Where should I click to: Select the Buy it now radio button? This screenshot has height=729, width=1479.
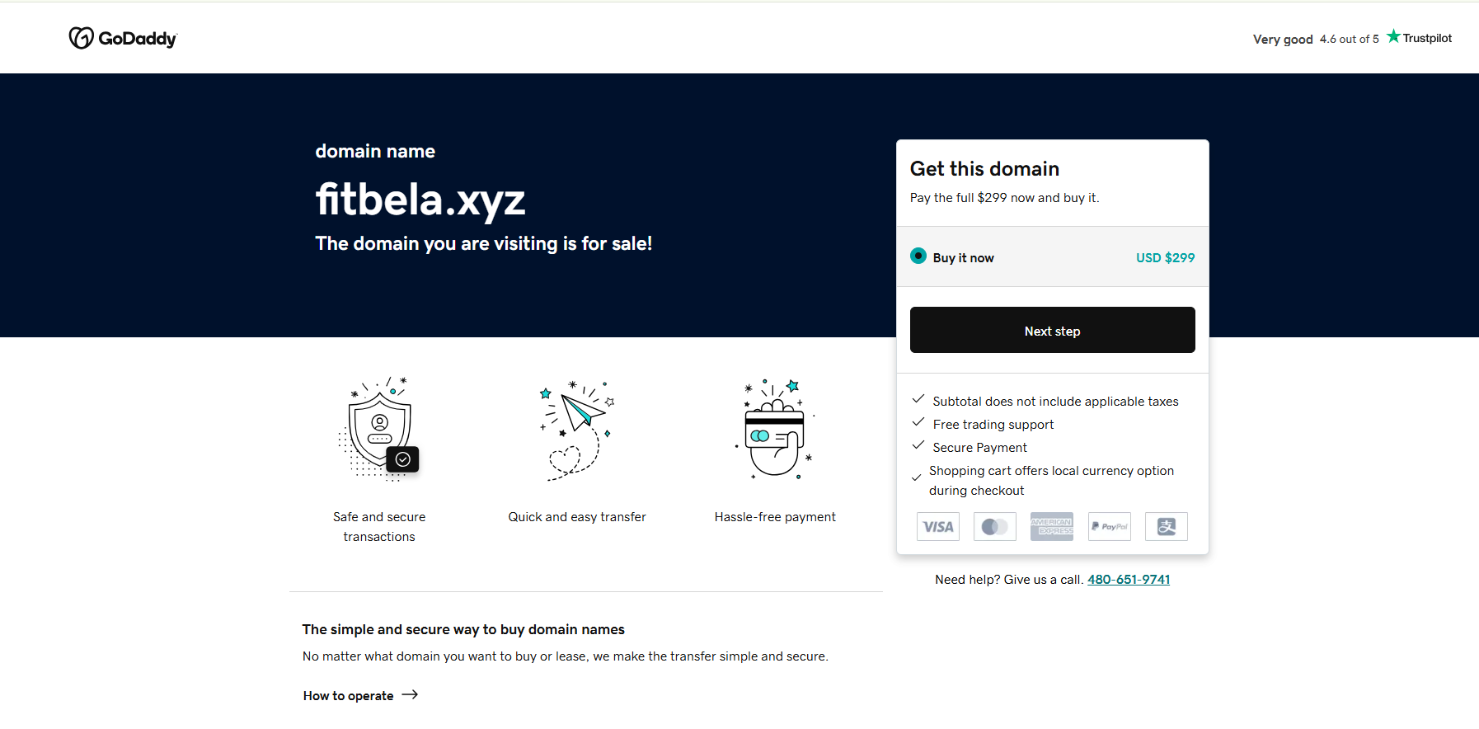tap(918, 256)
